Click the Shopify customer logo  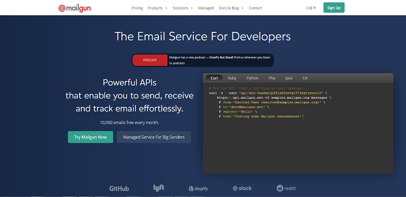click(198, 188)
